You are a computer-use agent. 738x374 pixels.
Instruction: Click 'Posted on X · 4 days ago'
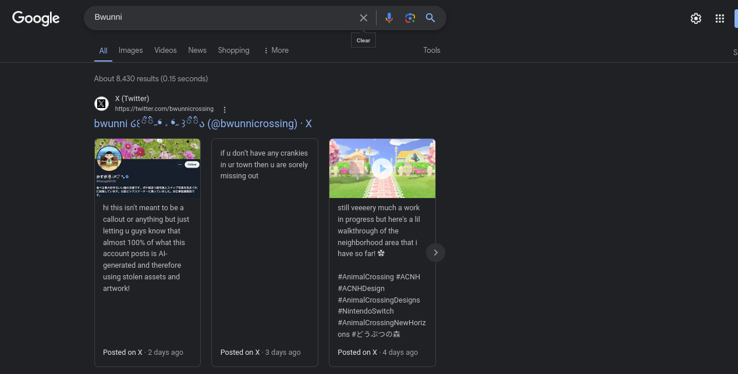pyautogui.click(x=378, y=352)
